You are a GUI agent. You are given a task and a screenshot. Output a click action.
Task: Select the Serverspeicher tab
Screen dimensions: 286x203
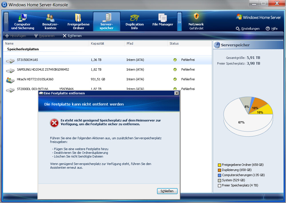(x=107, y=22)
